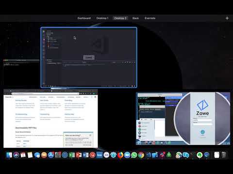This screenshot has height=174, width=233.
Task: Select the Desktop 2 space
Action: click(x=120, y=18)
